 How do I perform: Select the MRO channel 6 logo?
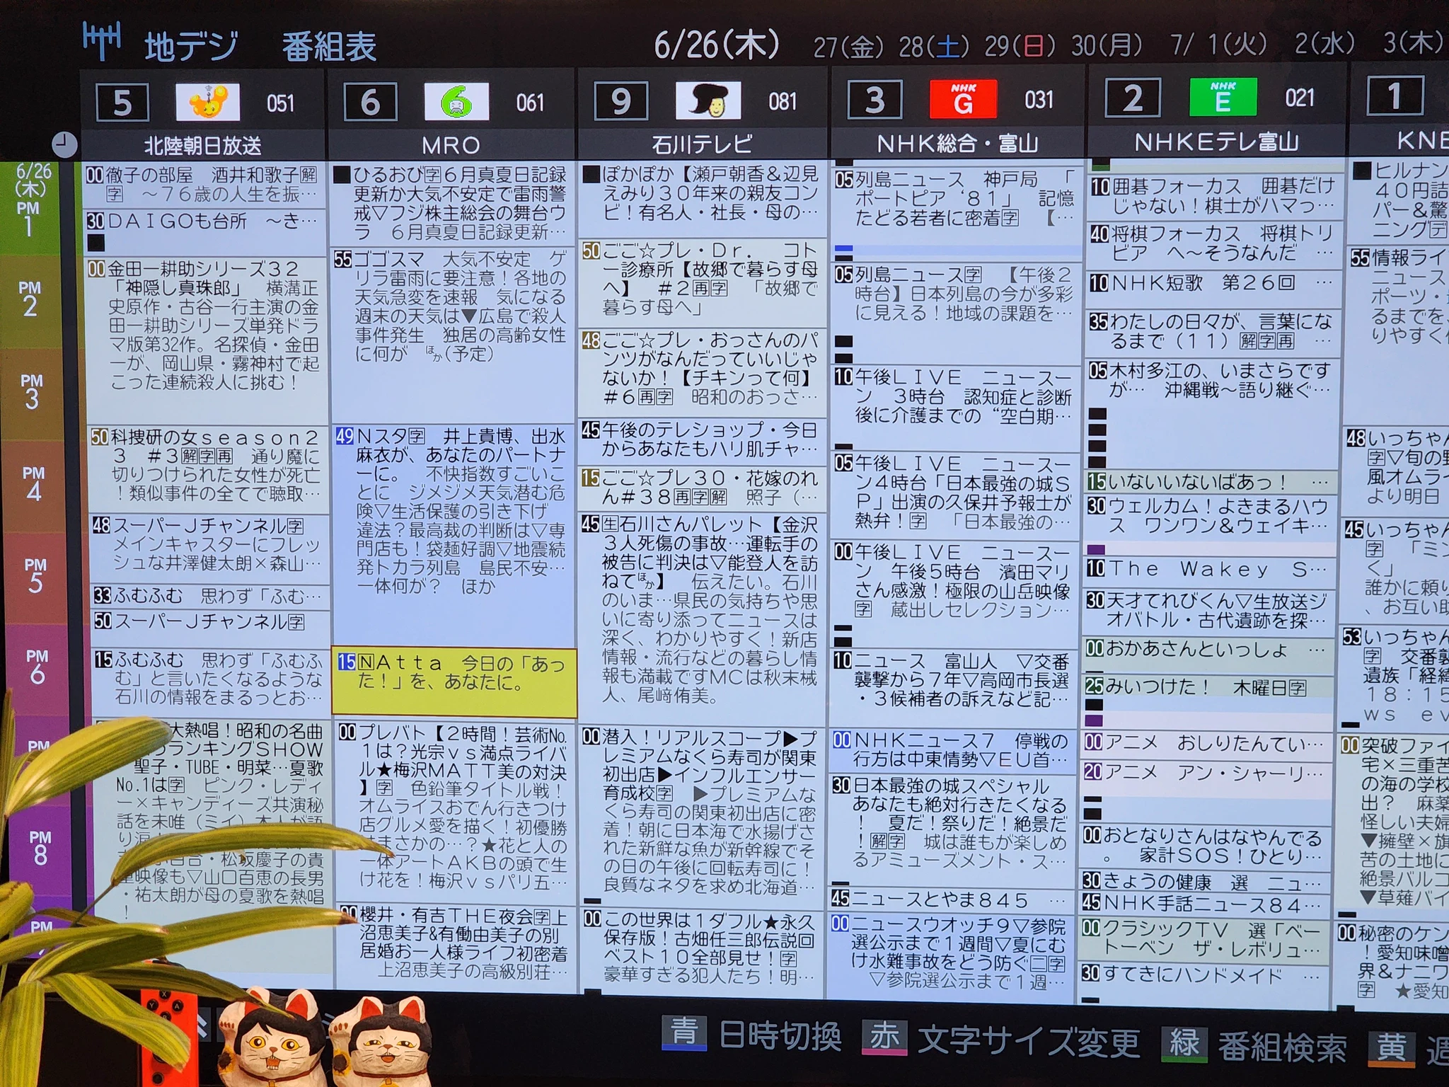456,101
